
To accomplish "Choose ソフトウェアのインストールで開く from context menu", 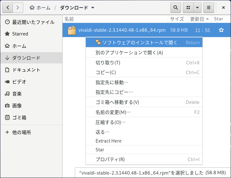I will coord(144,42).
